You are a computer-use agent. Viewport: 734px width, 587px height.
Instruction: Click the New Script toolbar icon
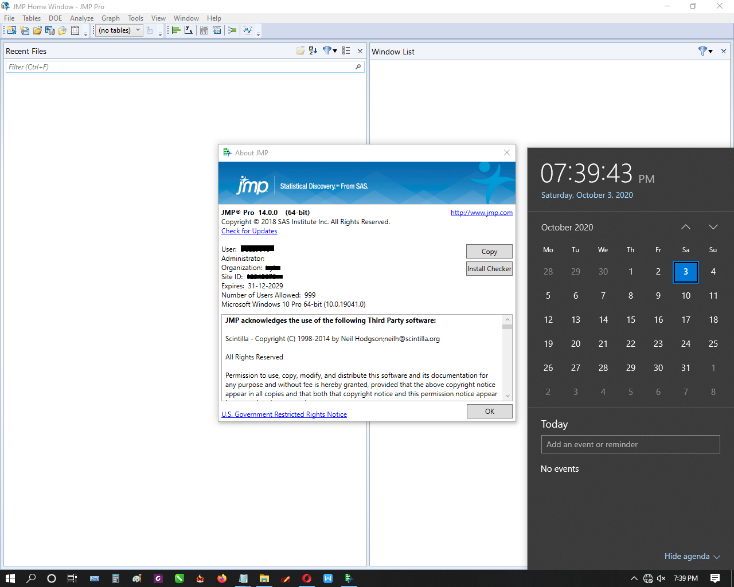25,30
